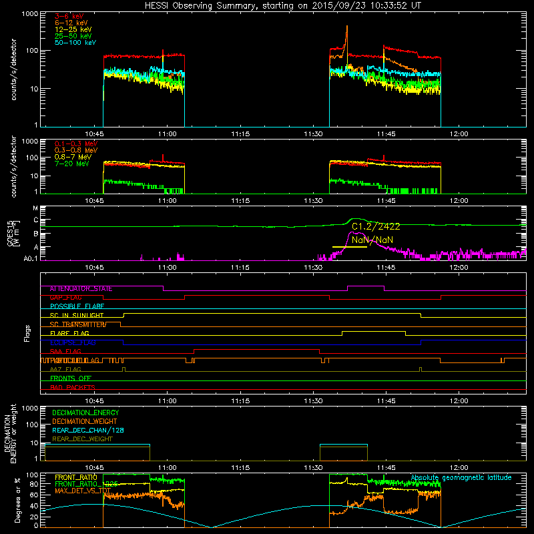Click the C1.2/2422 flare annotation

tap(376, 226)
